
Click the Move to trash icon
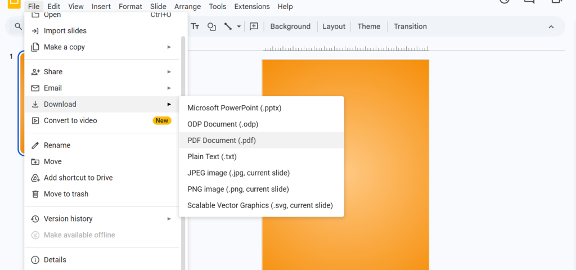[35, 194]
